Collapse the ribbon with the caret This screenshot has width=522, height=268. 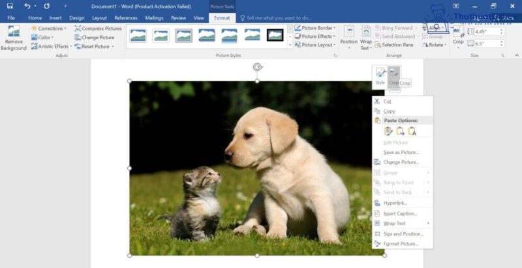pyautogui.click(x=517, y=55)
